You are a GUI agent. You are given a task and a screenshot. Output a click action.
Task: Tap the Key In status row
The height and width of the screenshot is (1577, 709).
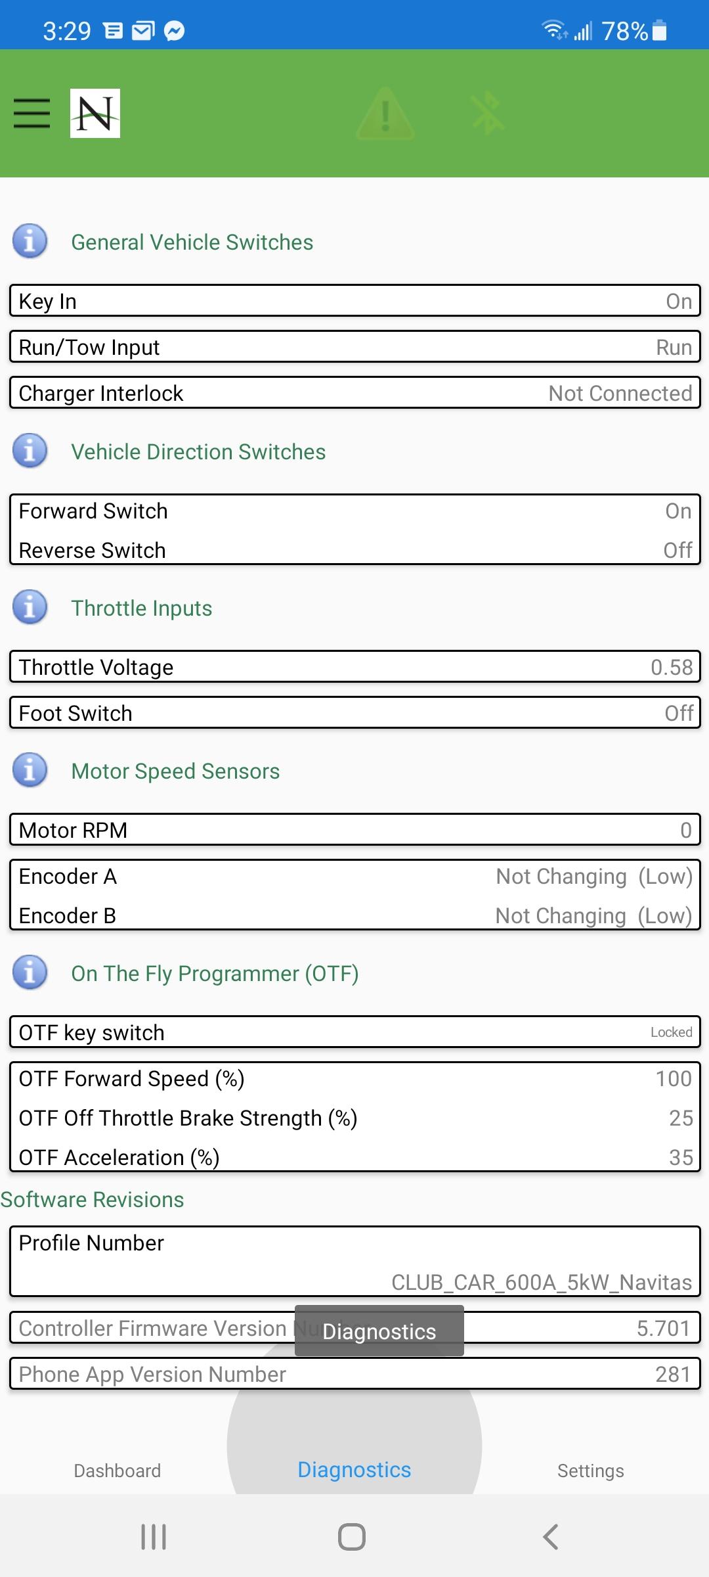[354, 301]
